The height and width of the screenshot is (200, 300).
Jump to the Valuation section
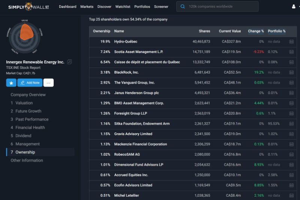(x=22, y=103)
